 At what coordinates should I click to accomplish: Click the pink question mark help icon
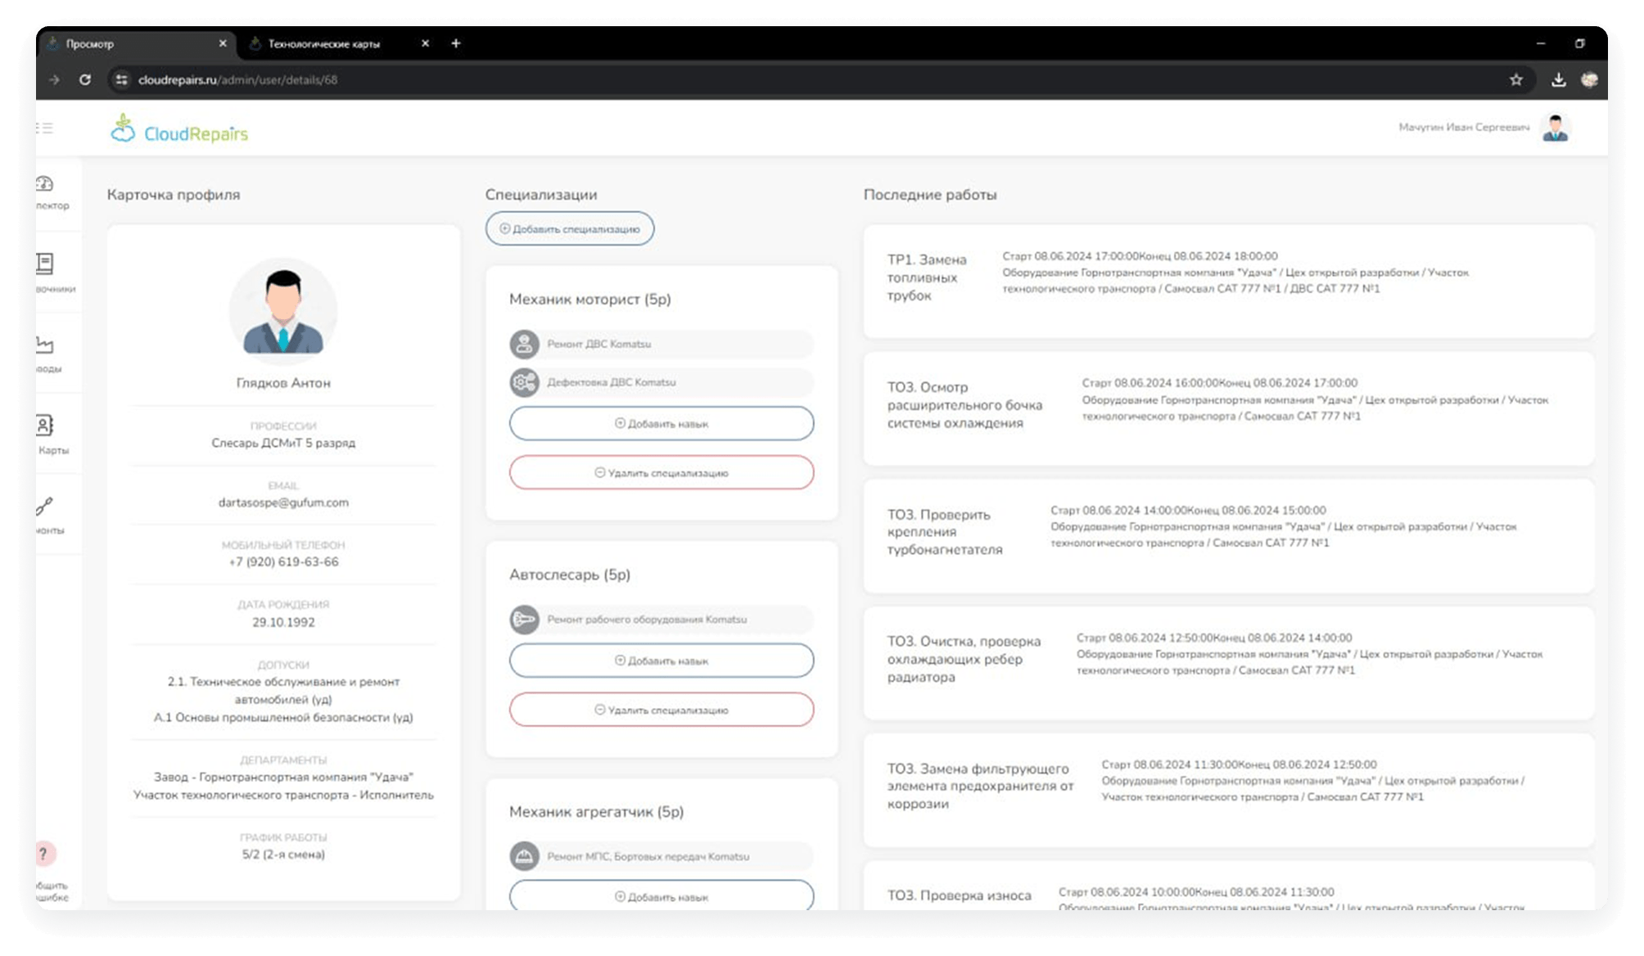coord(44,854)
